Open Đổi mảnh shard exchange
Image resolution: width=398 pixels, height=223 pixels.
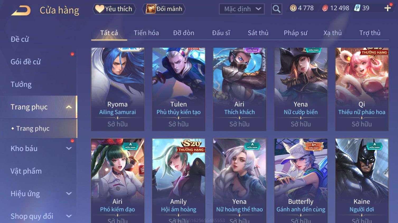(164, 9)
